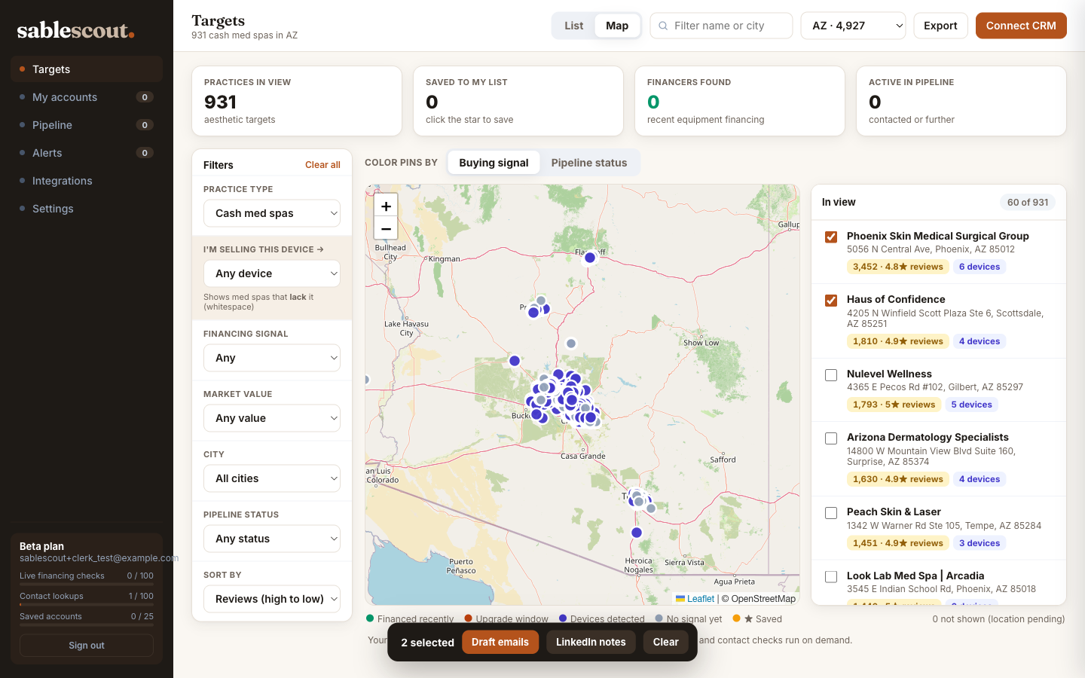1085x678 pixels.
Task: Click the Filter name or city field
Action: click(x=721, y=26)
